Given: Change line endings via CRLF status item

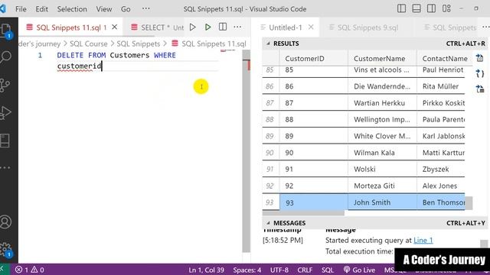Looking at the screenshot, I should tap(305, 270).
